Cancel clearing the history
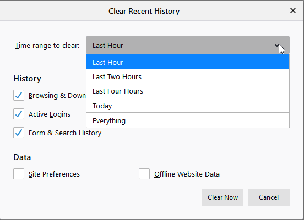The width and height of the screenshot is (304, 220). (269, 197)
